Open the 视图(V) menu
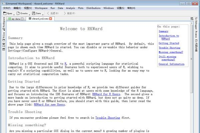 (x=28, y=8)
